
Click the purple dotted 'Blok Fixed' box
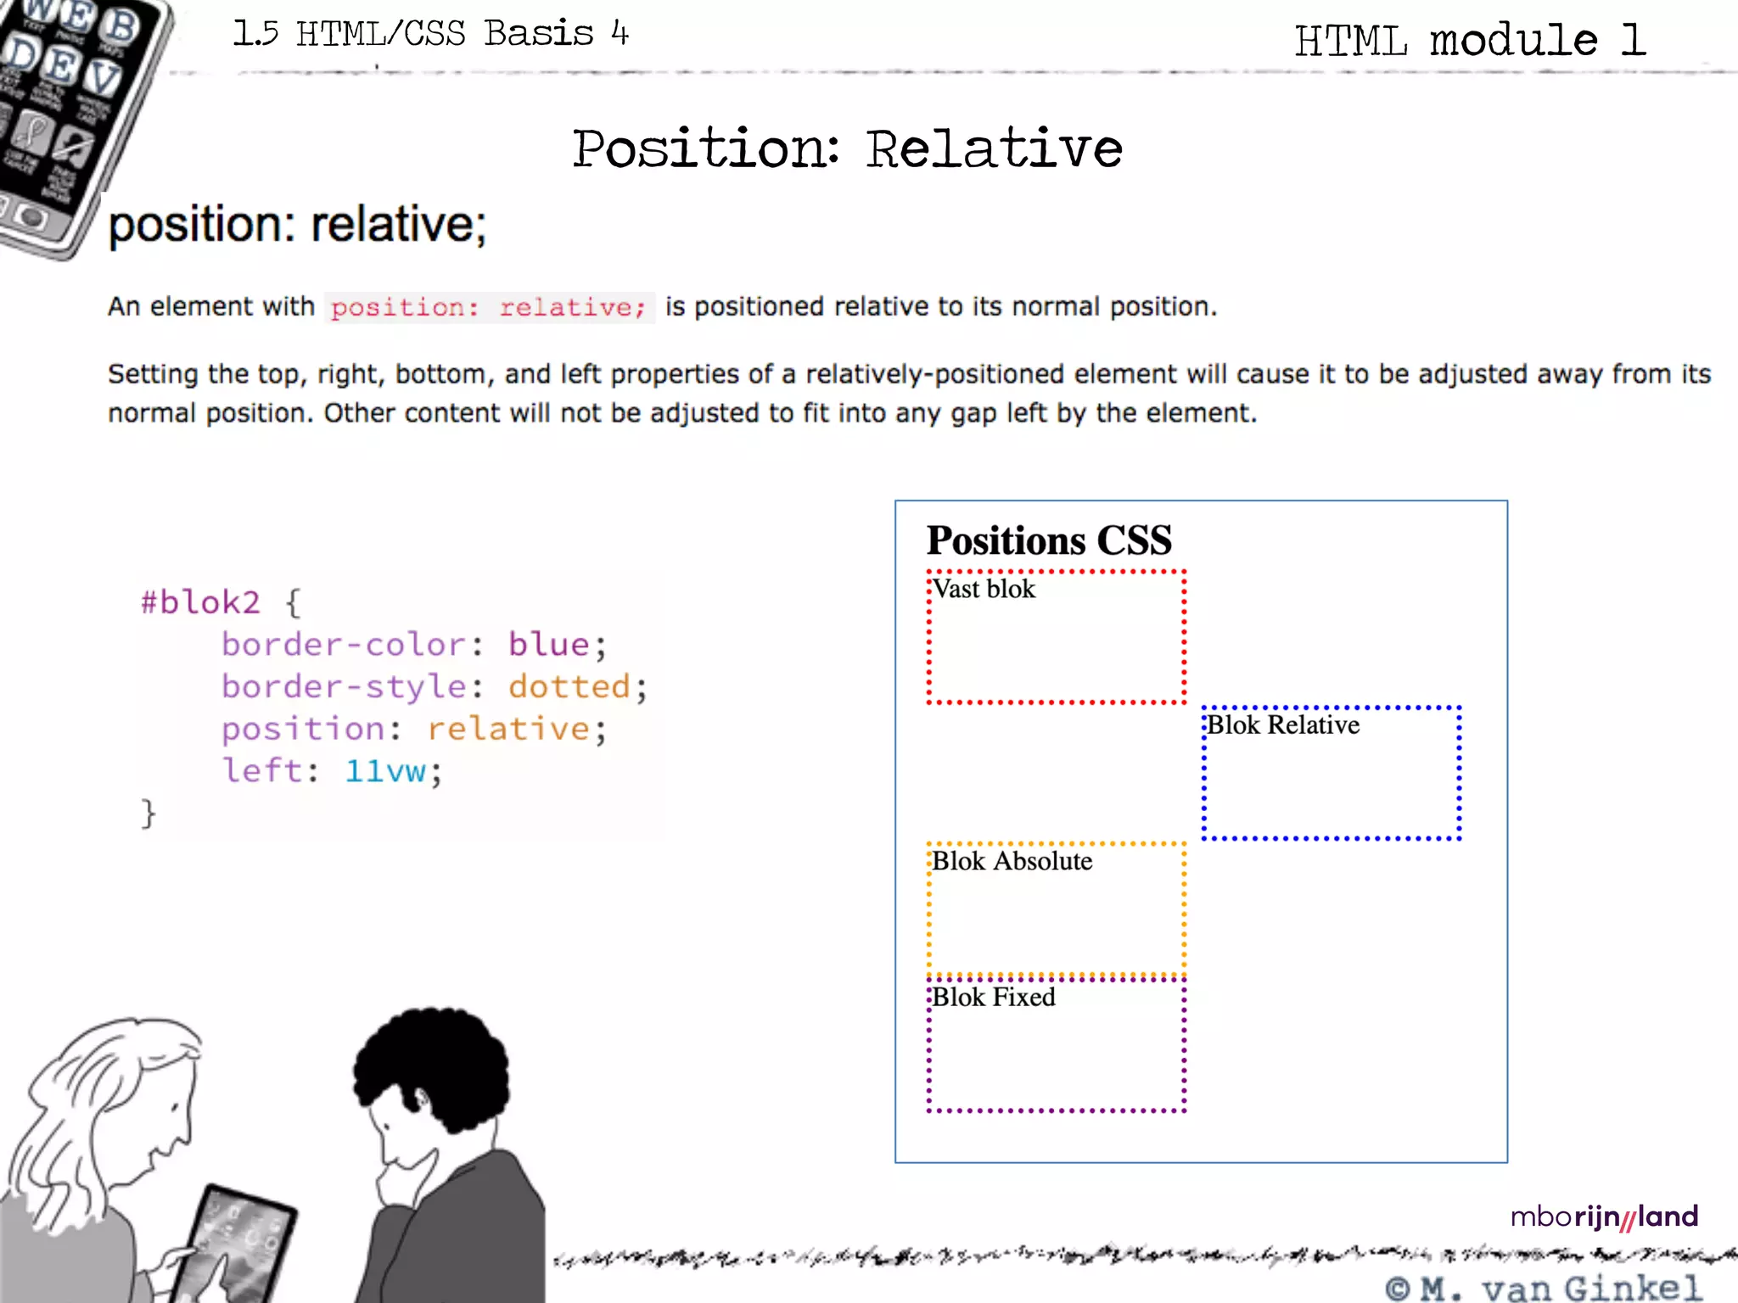[x=1056, y=1045]
